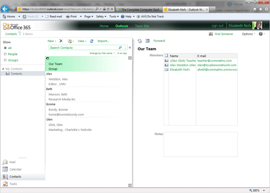Open the move/copy folder dropdown
Screen dimensions: 270x193
71,41
